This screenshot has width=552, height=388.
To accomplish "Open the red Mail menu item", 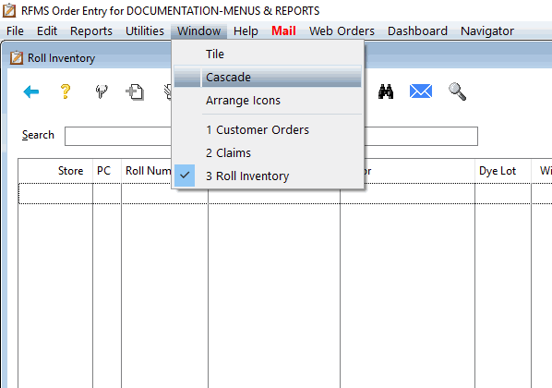I will click(x=283, y=31).
